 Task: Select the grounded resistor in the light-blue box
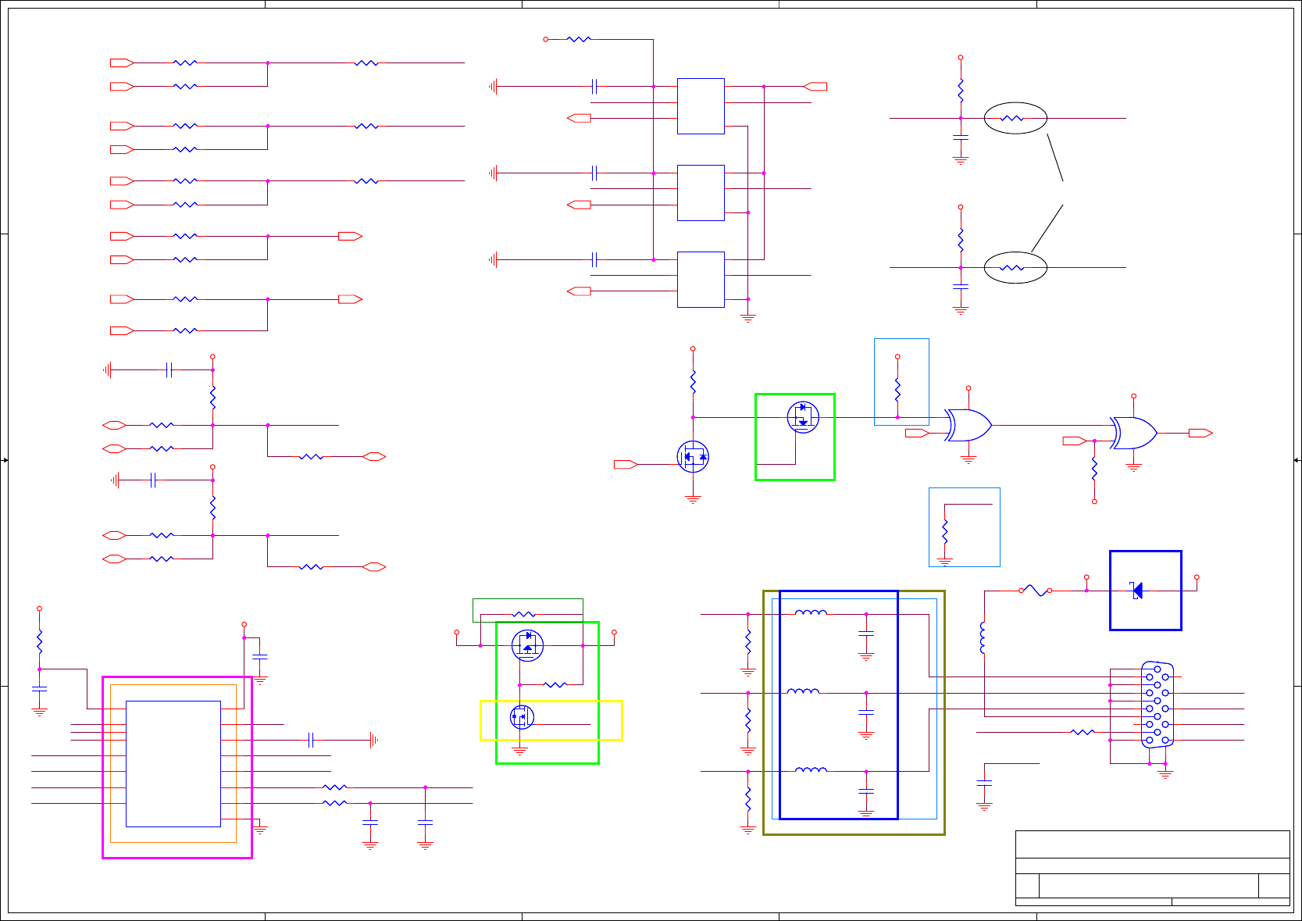point(945,531)
